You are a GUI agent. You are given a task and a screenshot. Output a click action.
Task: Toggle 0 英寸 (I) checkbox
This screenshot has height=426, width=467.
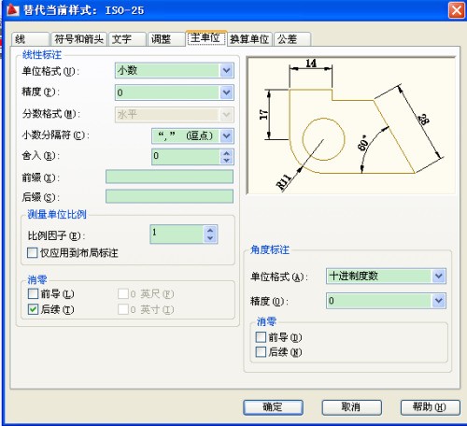pos(123,309)
